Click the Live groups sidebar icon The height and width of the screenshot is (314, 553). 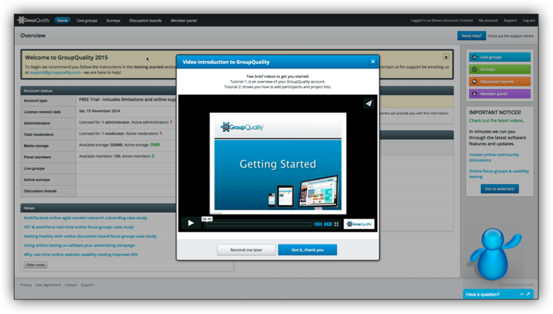coord(475,57)
